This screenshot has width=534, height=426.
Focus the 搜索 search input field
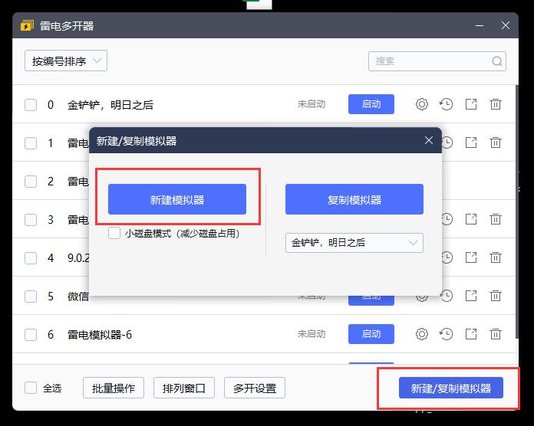tap(430, 61)
